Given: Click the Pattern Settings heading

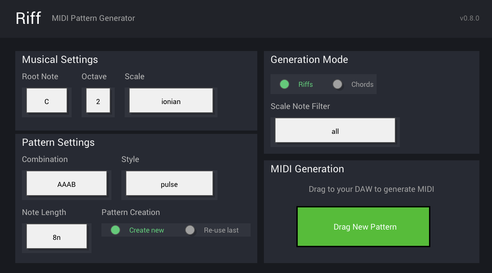Looking at the screenshot, I should point(58,142).
